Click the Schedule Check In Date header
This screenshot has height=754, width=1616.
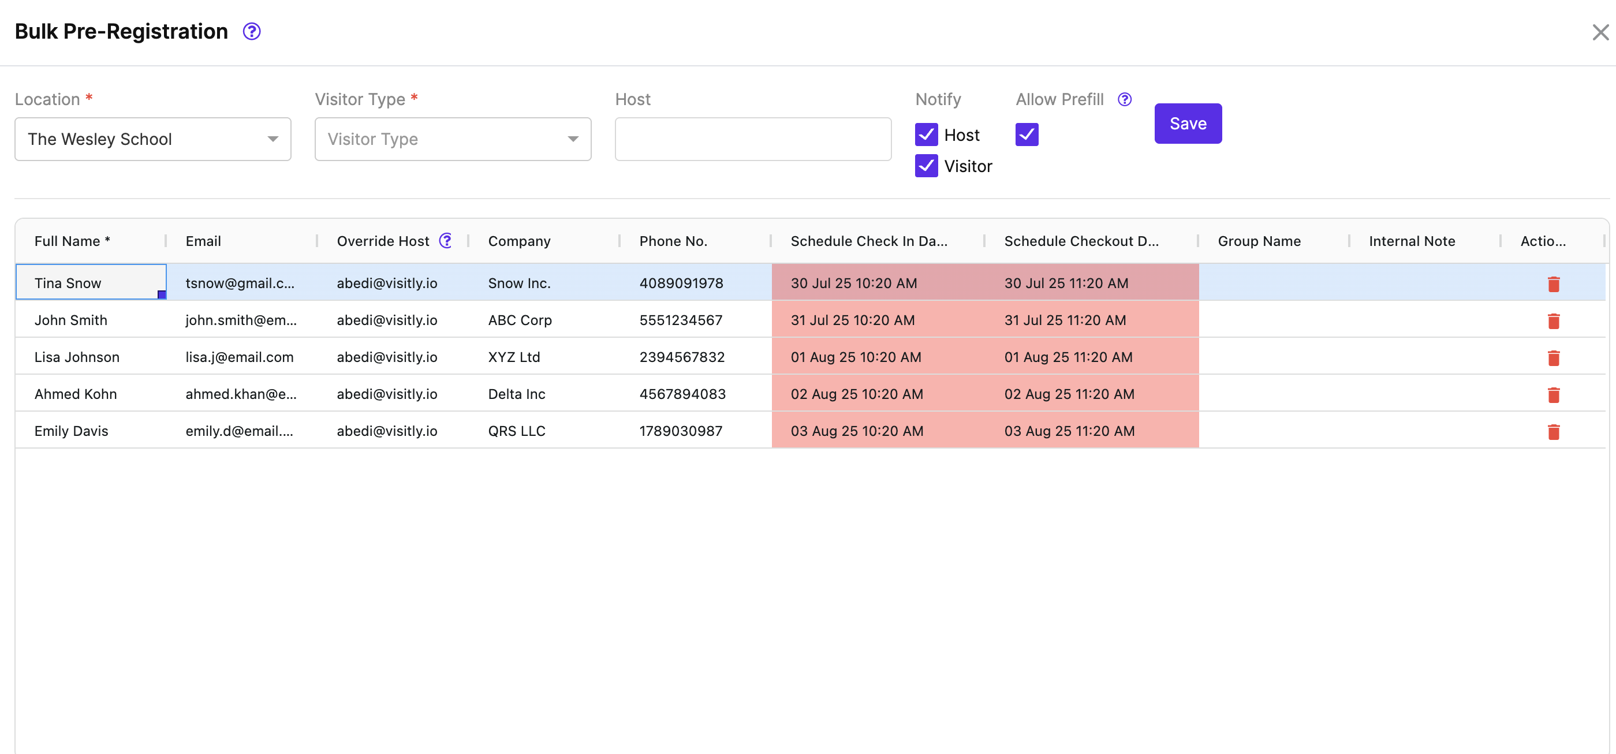point(868,241)
